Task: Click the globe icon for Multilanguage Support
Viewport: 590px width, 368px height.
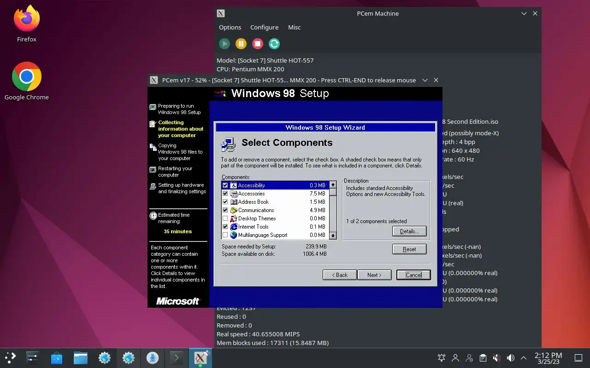Action: pyautogui.click(x=233, y=235)
